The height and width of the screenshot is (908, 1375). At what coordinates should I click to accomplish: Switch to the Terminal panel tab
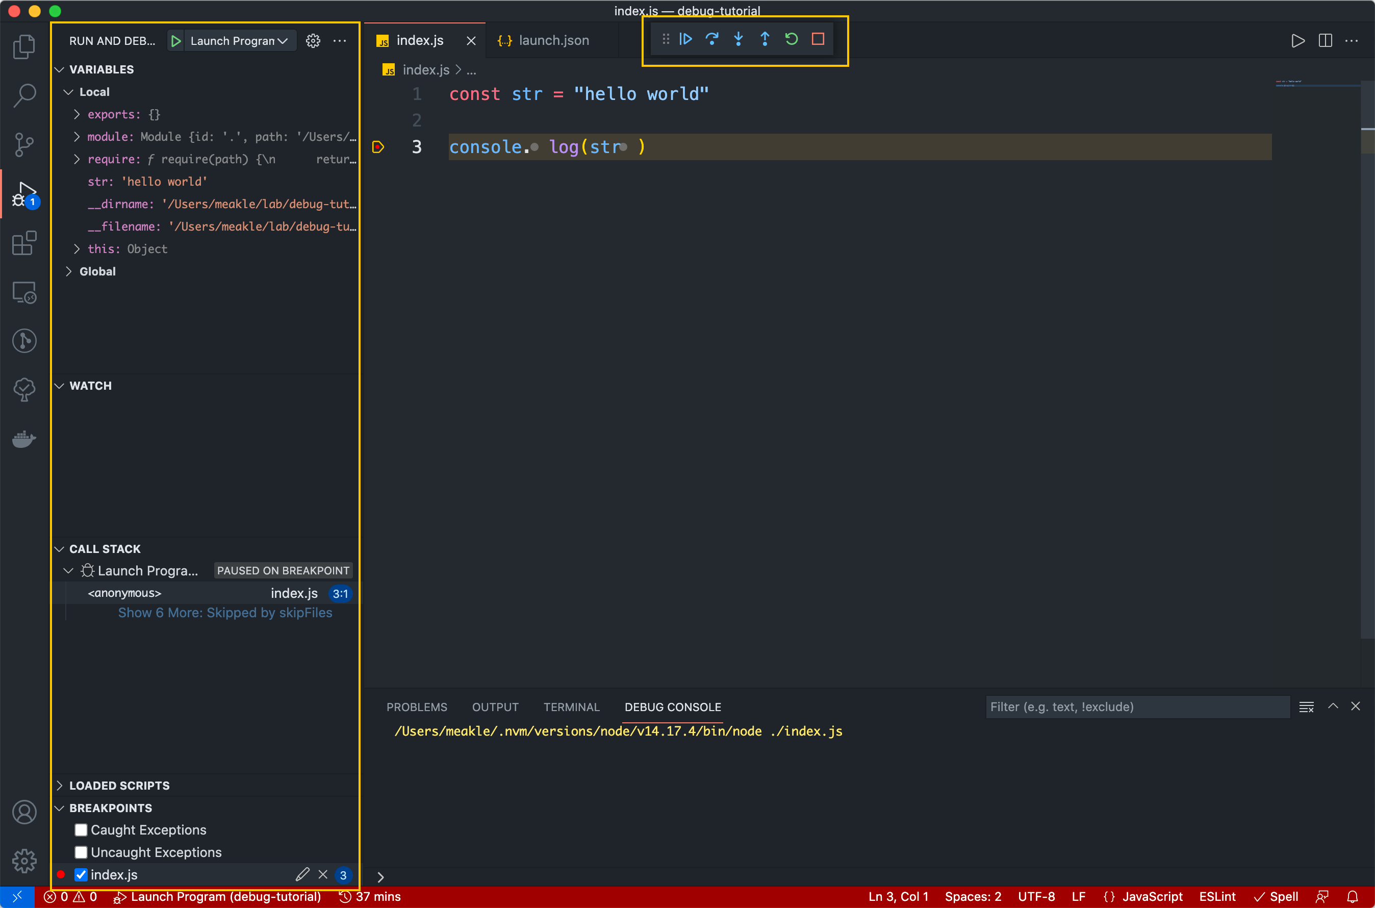[x=571, y=707]
